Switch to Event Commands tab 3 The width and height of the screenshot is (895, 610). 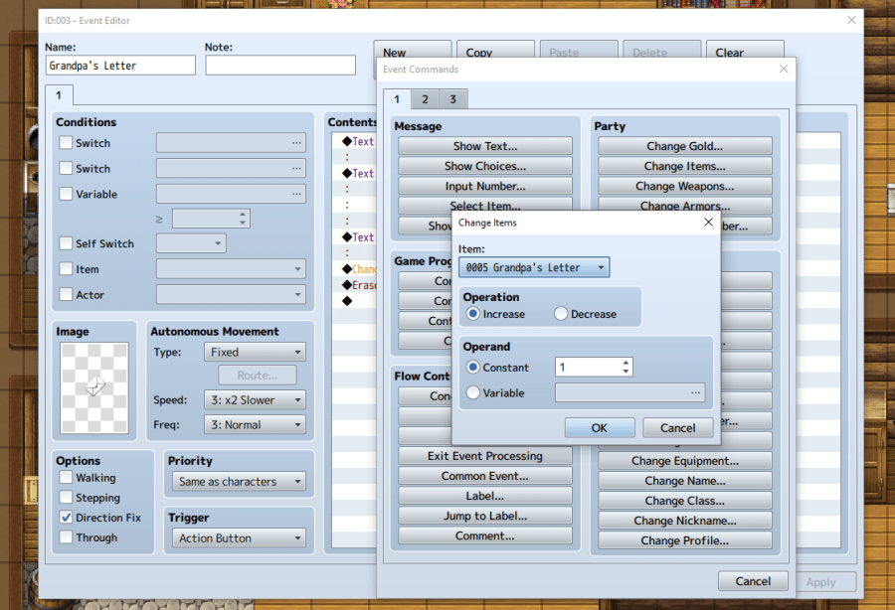click(x=452, y=99)
